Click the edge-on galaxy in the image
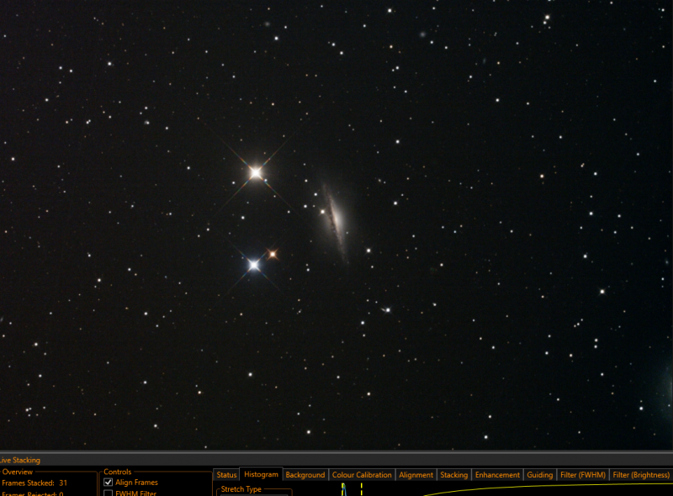This screenshot has height=496, width=673. point(335,221)
